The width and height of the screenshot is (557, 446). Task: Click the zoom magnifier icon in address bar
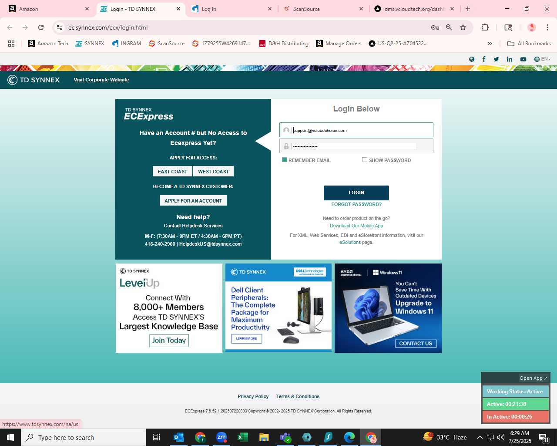click(x=449, y=27)
